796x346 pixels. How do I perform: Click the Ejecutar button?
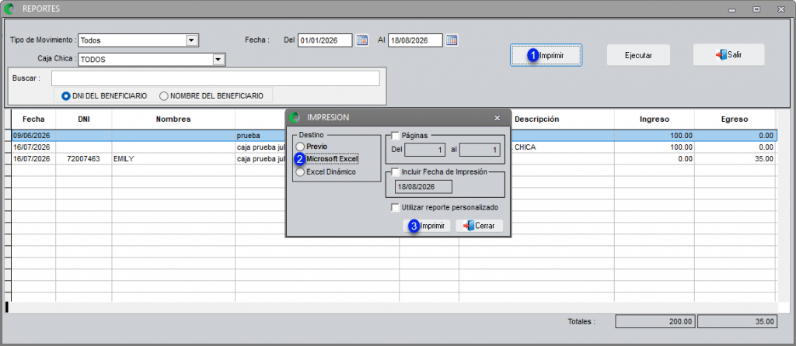click(638, 55)
